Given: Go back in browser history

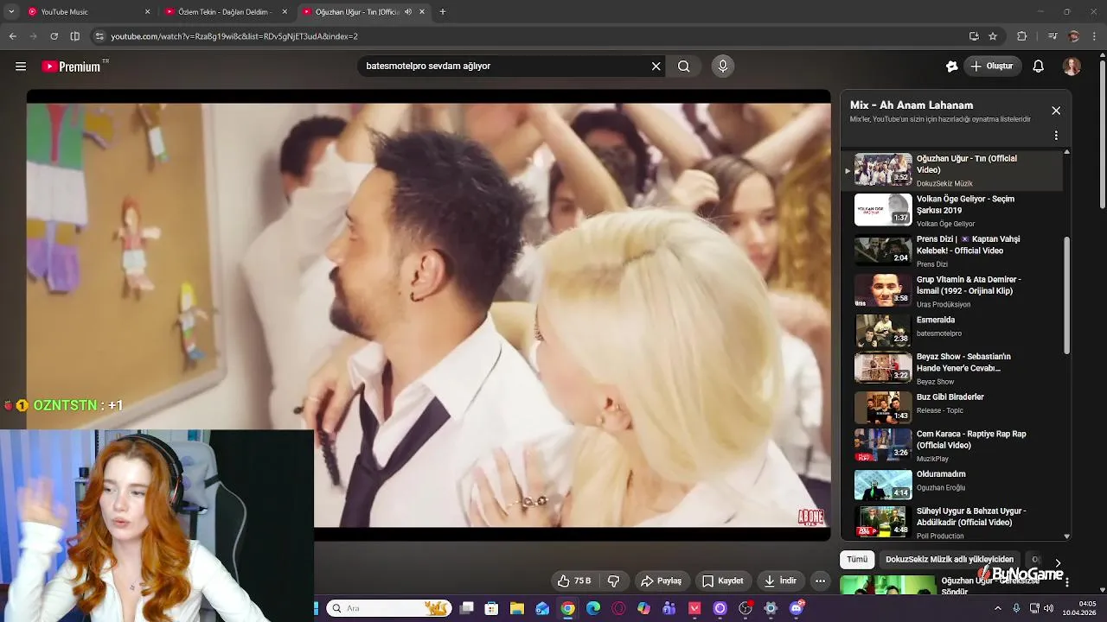Looking at the screenshot, I should pos(12,36).
